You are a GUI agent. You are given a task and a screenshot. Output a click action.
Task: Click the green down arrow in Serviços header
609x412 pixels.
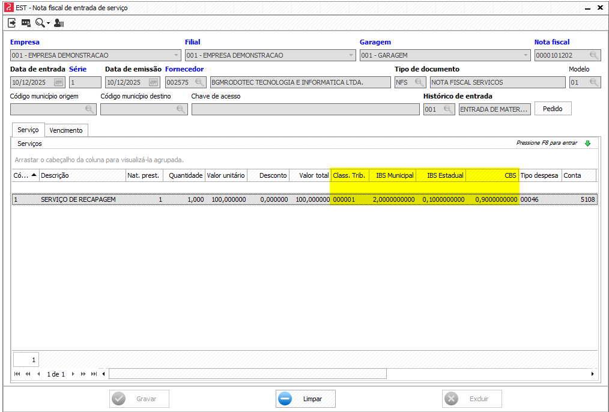coord(587,144)
